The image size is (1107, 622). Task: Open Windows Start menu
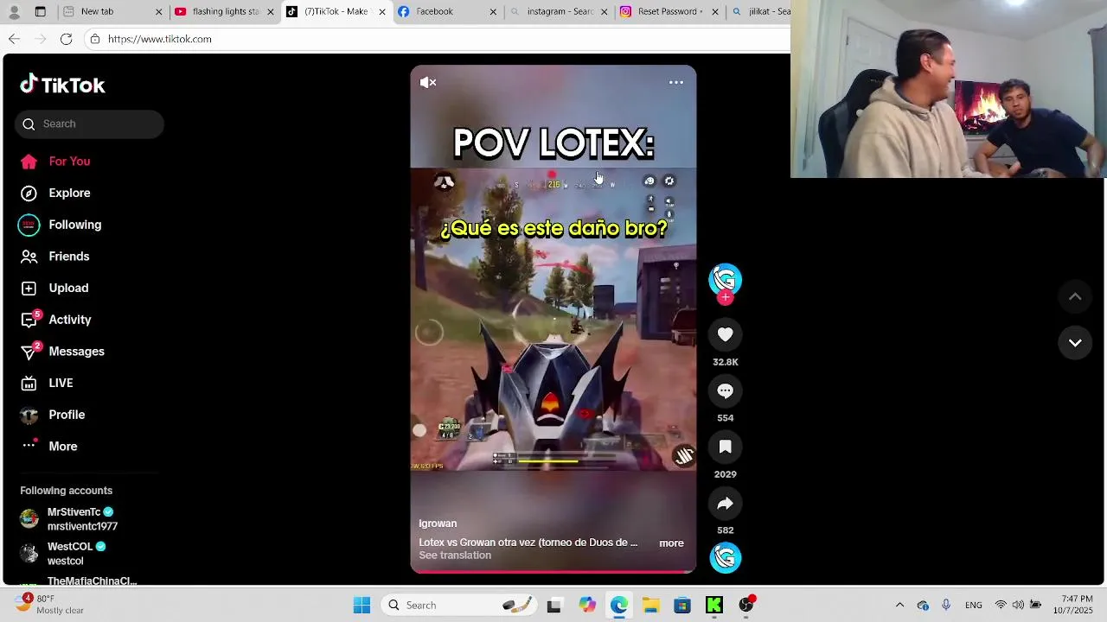362,605
